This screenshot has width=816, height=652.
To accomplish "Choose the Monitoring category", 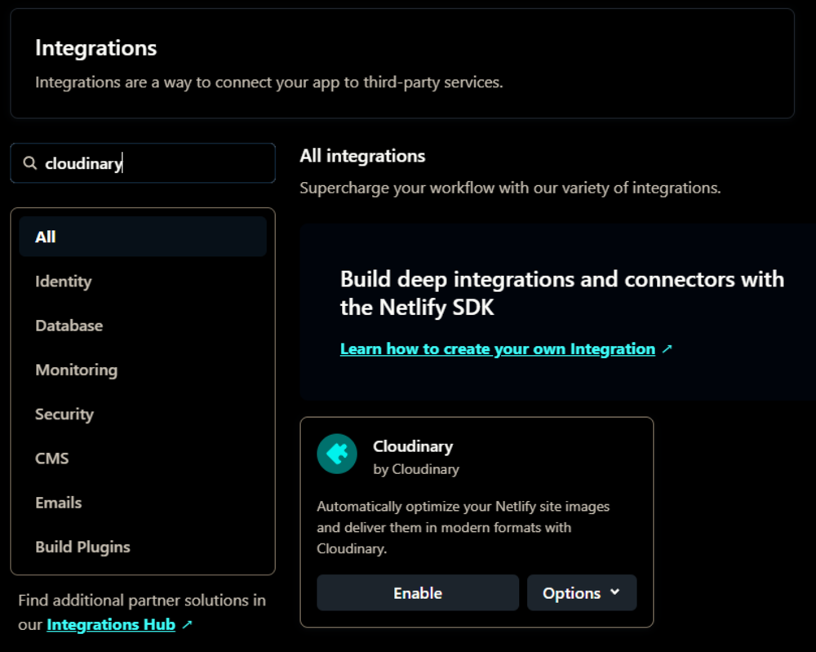I will (76, 370).
